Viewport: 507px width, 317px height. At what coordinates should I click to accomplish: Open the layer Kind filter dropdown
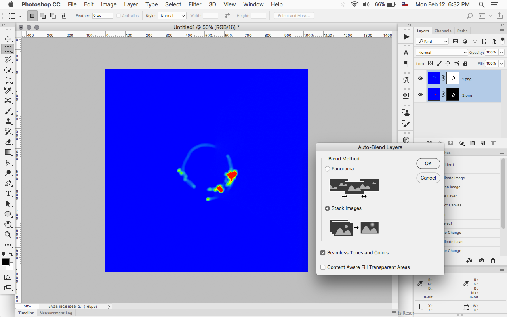(432, 41)
